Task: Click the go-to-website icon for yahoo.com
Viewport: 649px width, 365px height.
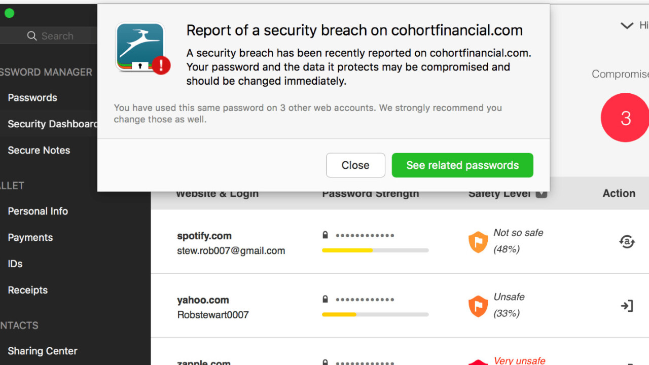Action: coord(627,306)
